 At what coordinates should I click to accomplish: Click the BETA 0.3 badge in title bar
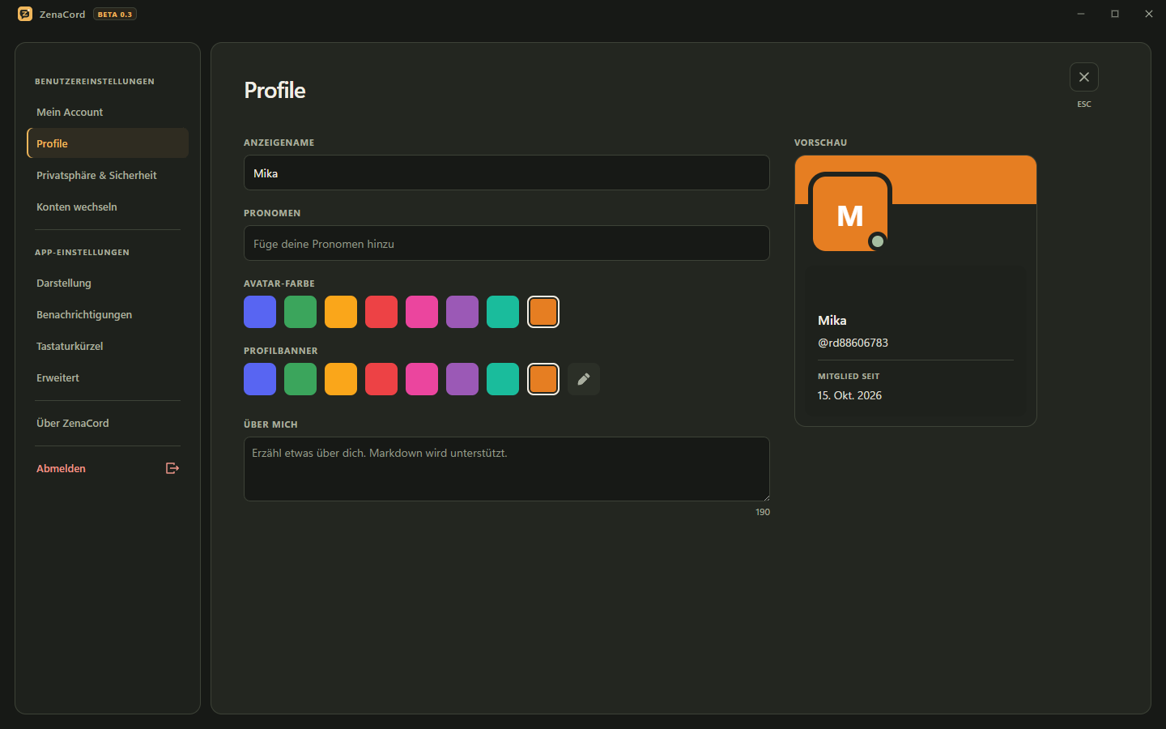[x=115, y=15]
